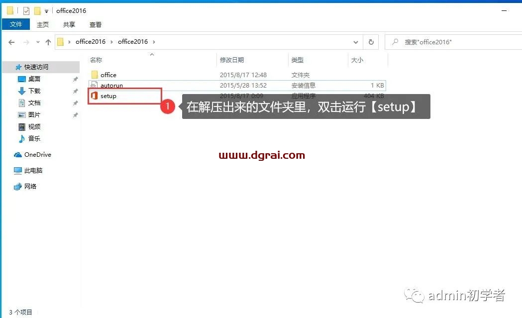This screenshot has width=522, height=318.
Task: Expand chevron after the second office2016 breadcrumb
Action: tap(154, 42)
